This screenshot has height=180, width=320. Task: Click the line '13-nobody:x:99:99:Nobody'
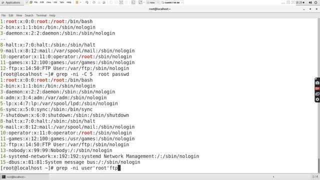pos(56,150)
